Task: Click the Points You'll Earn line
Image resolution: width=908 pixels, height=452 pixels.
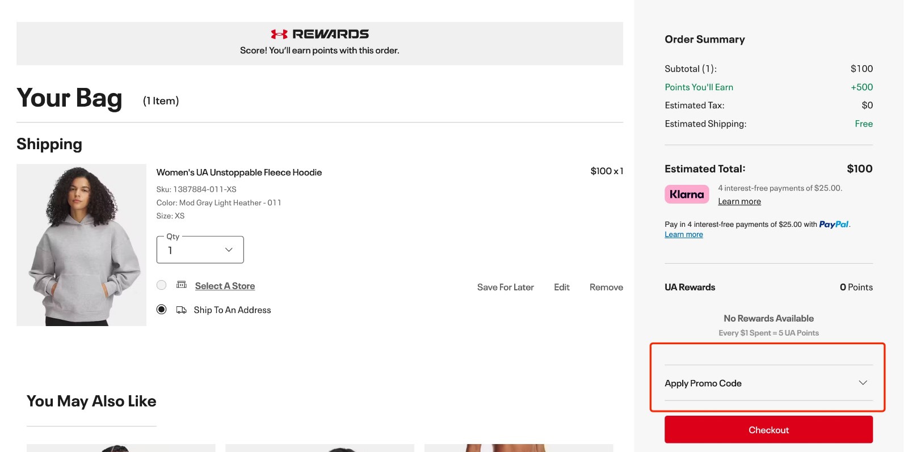Action: click(x=699, y=87)
